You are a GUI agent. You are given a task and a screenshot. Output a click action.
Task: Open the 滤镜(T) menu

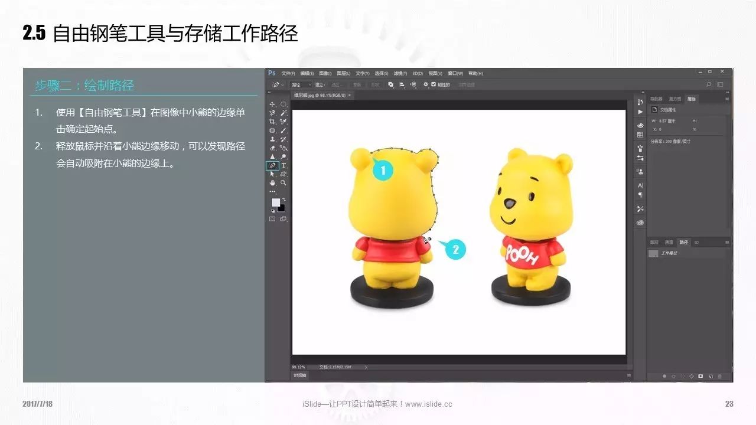400,73
